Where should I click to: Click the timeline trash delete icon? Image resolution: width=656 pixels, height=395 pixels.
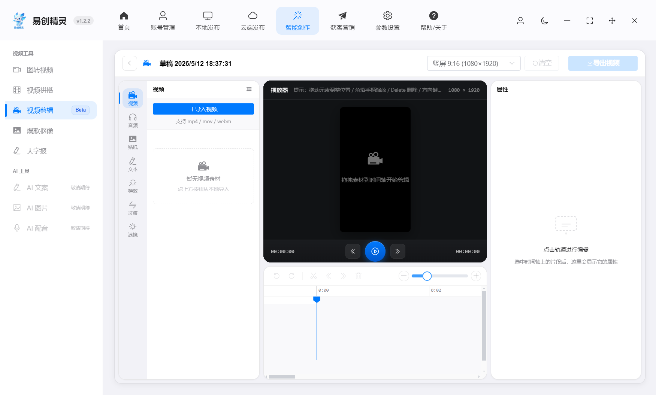click(x=359, y=276)
